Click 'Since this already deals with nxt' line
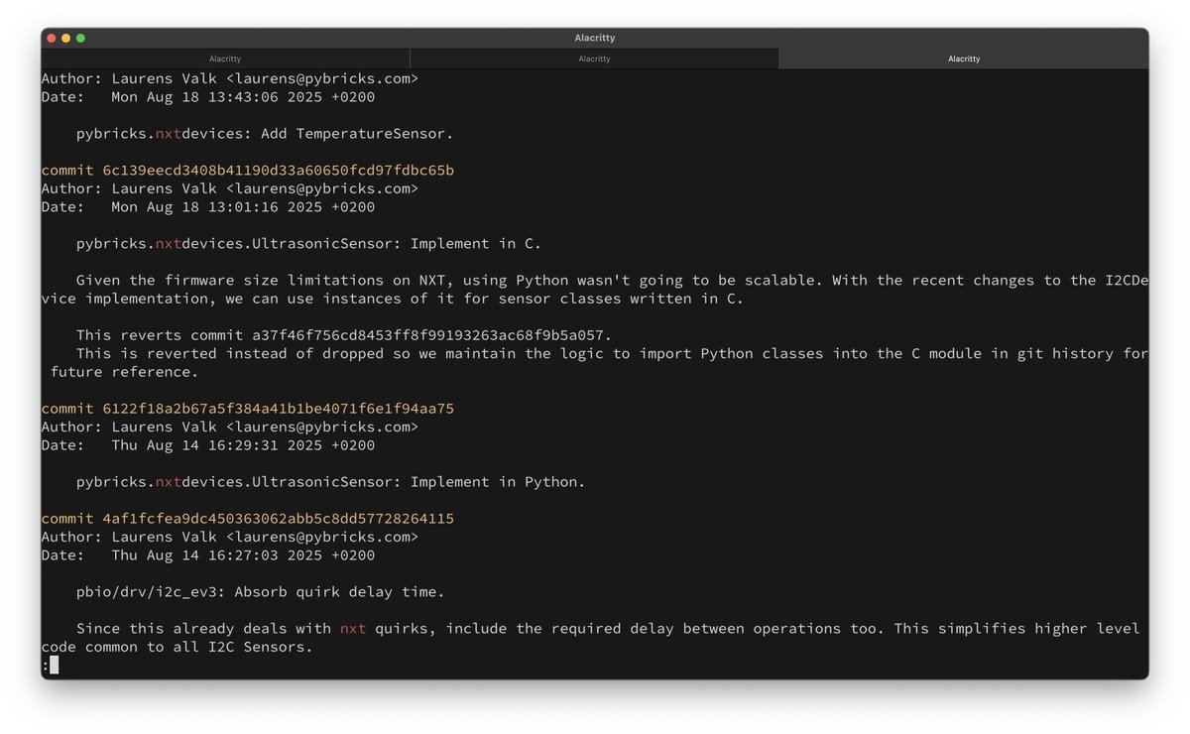 [608, 629]
